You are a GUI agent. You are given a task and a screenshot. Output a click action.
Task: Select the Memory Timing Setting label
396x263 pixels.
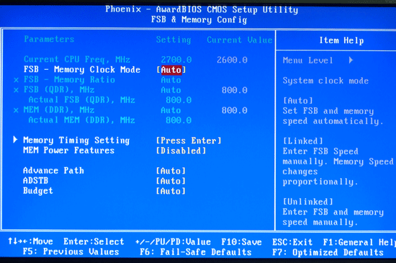[x=76, y=141]
